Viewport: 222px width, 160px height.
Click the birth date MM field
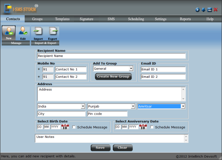click(x=46, y=127)
